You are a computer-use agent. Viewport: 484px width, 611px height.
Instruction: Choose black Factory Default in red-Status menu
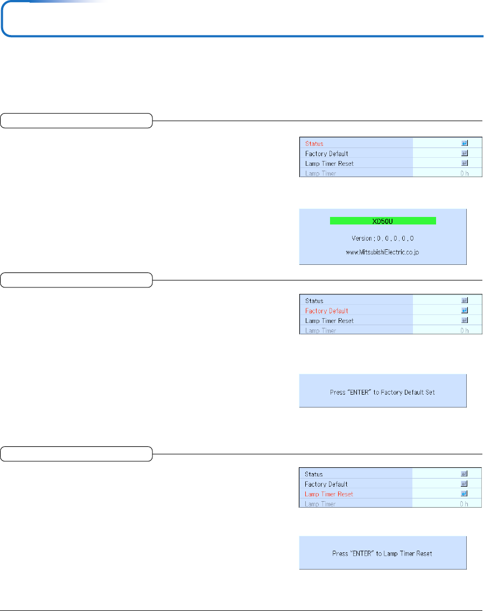[x=326, y=153]
